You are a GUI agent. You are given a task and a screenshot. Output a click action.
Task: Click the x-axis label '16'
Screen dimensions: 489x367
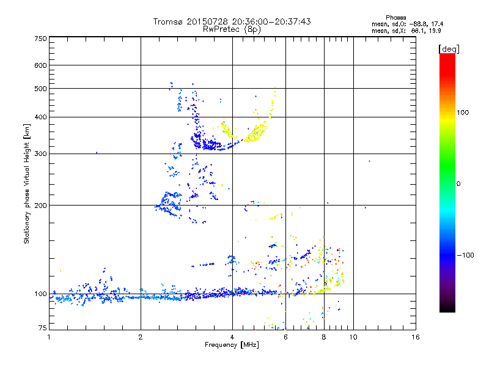tap(416, 337)
